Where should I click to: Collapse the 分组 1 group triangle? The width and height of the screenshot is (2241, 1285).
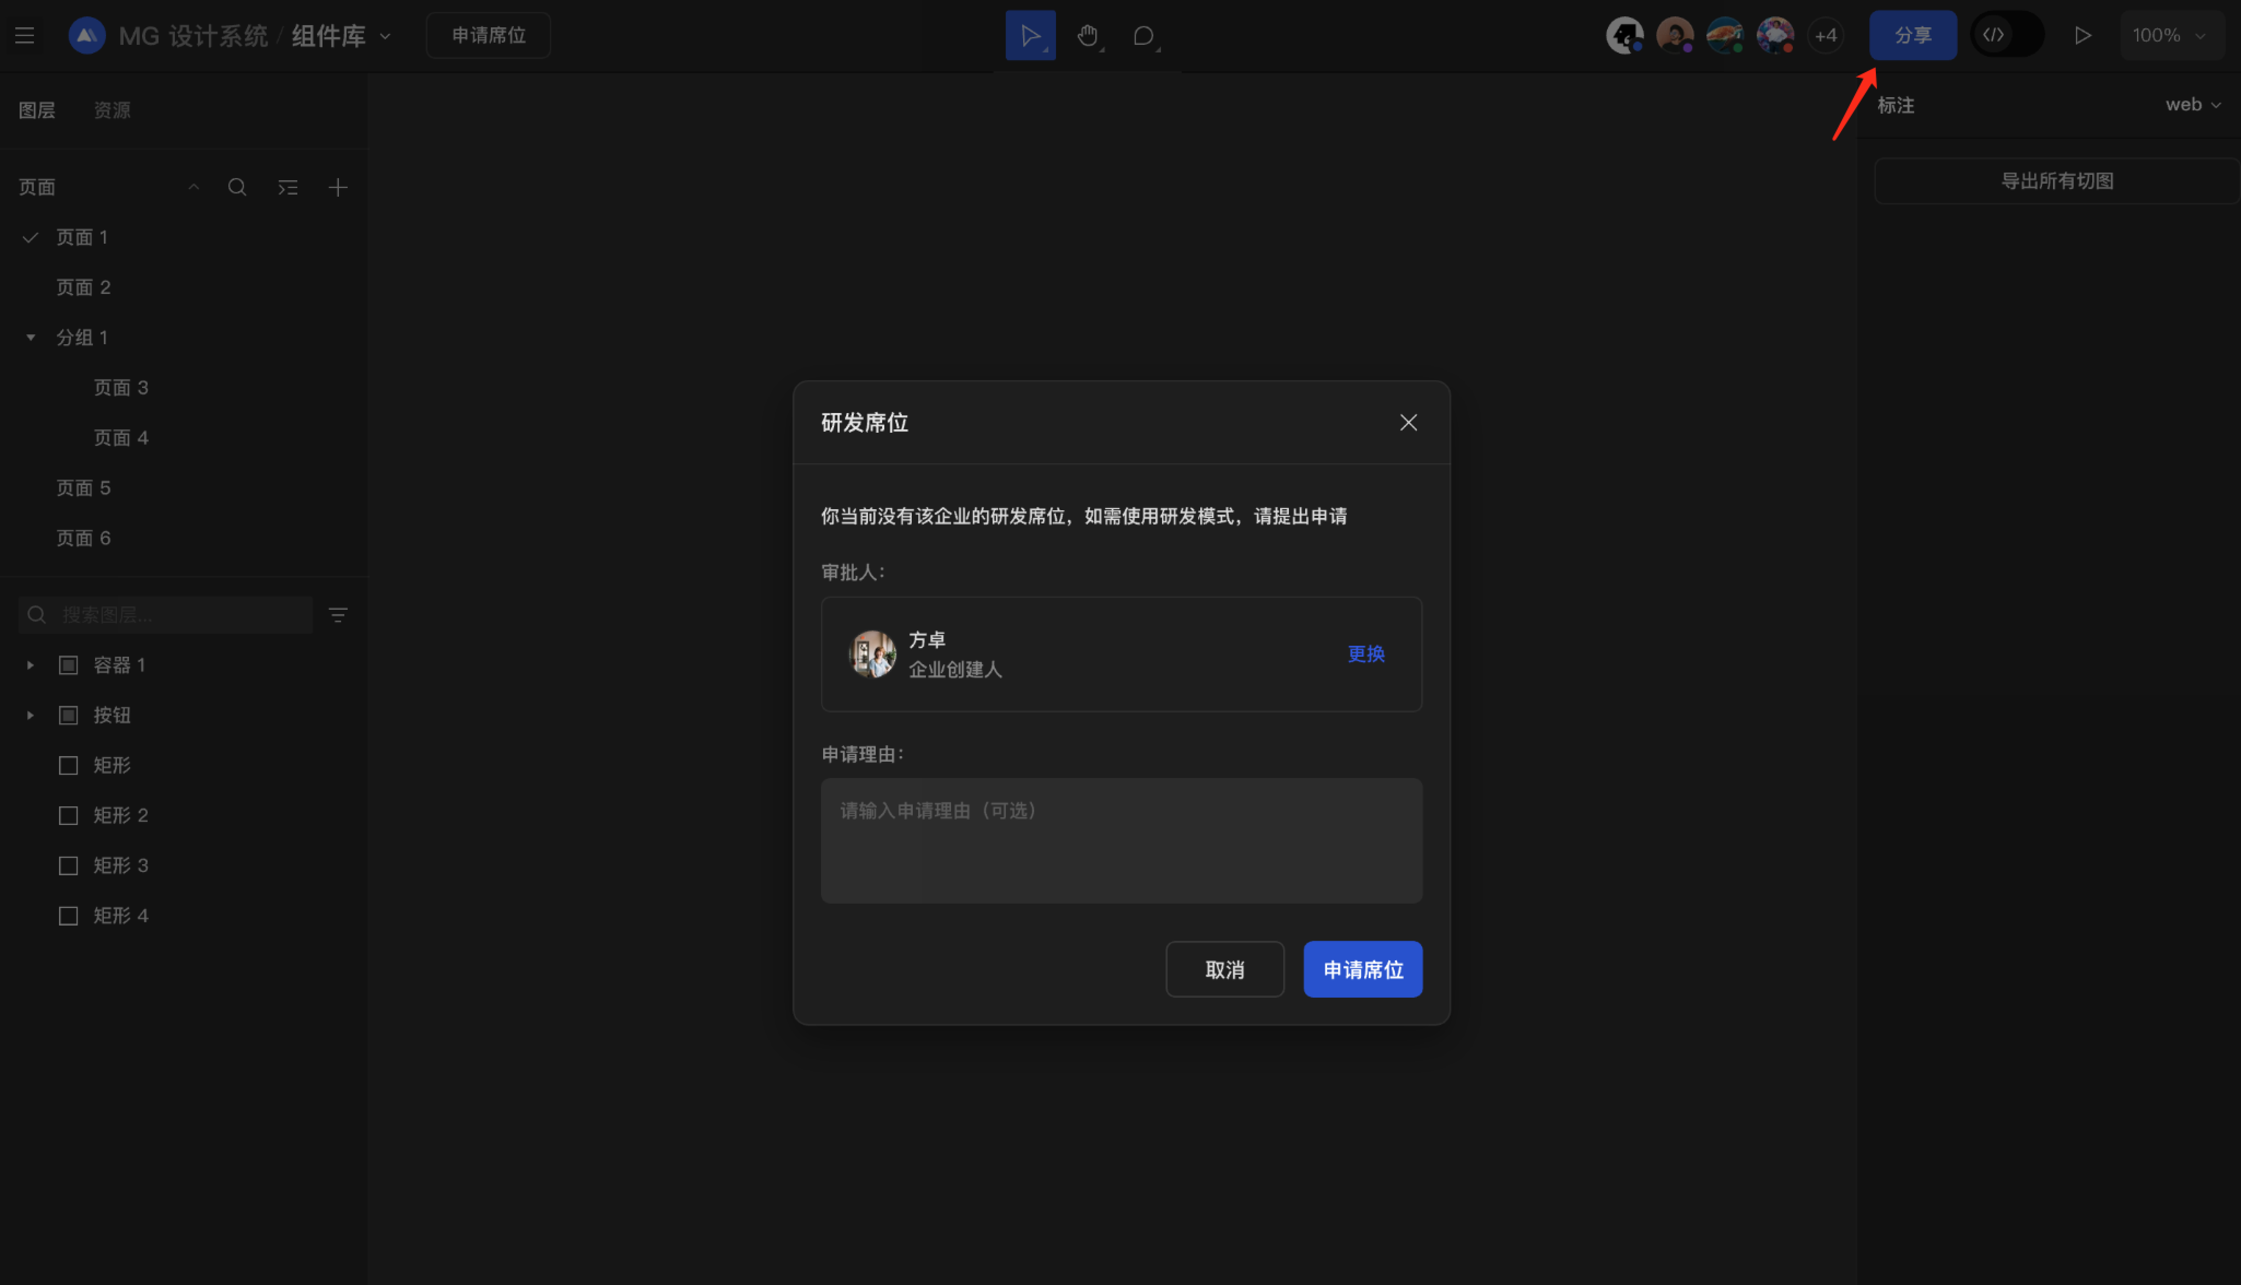[31, 337]
